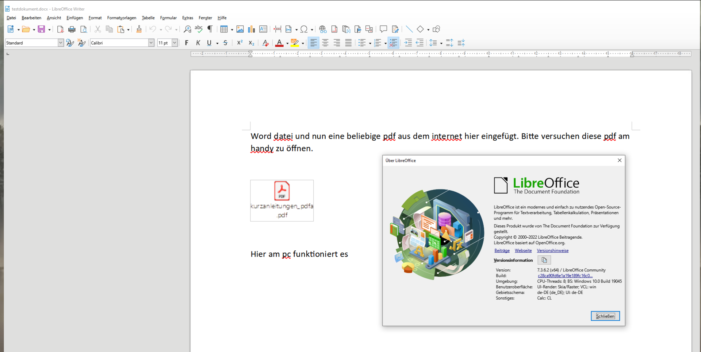Click the Insert Comment icon
This screenshot has width=701, height=352.
pyautogui.click(x=383, y=29)
